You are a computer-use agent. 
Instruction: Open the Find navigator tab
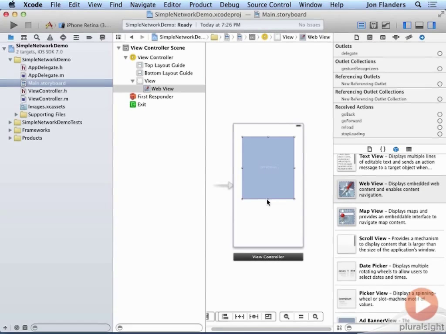pyautogui.click(x=37, y=37)
